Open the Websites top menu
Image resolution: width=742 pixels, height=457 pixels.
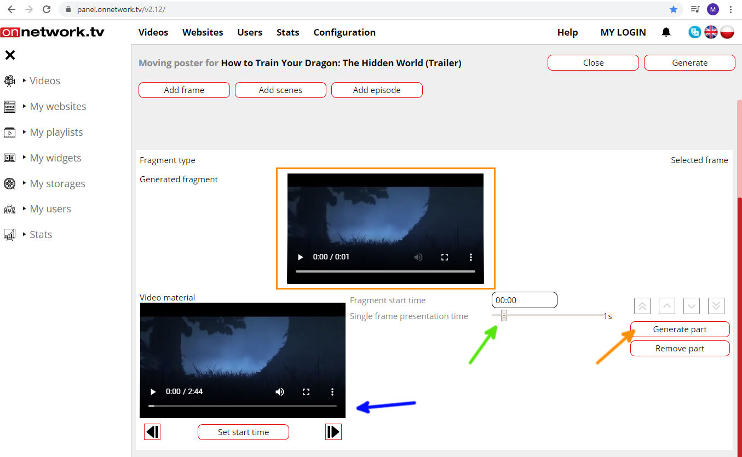click(x=203, y=32)
